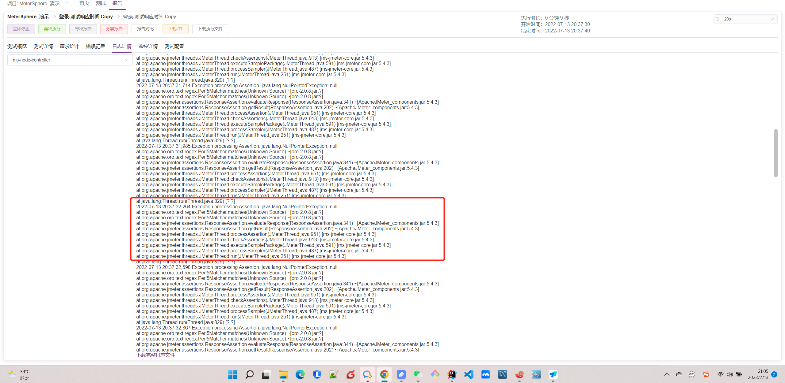
Task: Open Chrome from the taskbar
Action: 384,374
